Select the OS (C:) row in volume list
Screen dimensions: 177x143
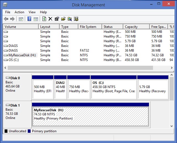coord(13,60)
